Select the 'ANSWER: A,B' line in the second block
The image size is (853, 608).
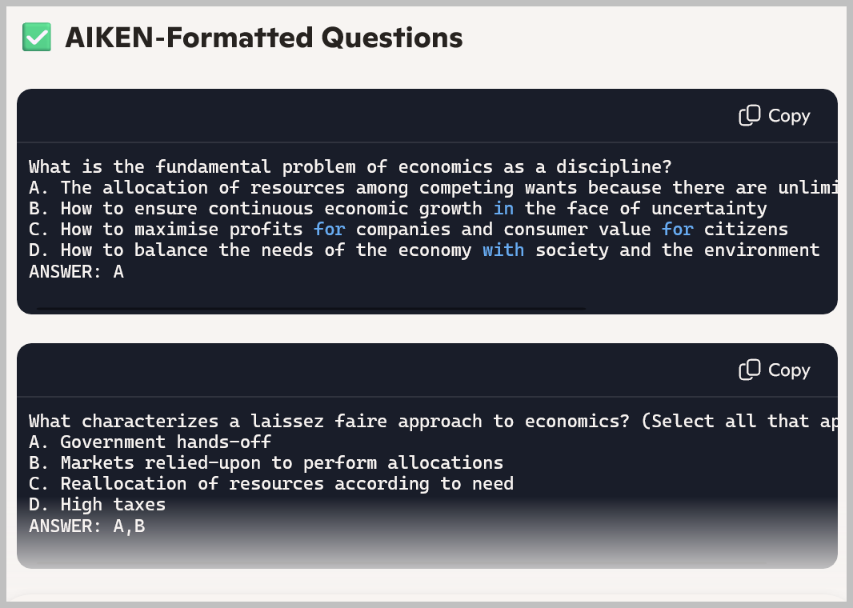pyautogui.click(x=85, y=526)
